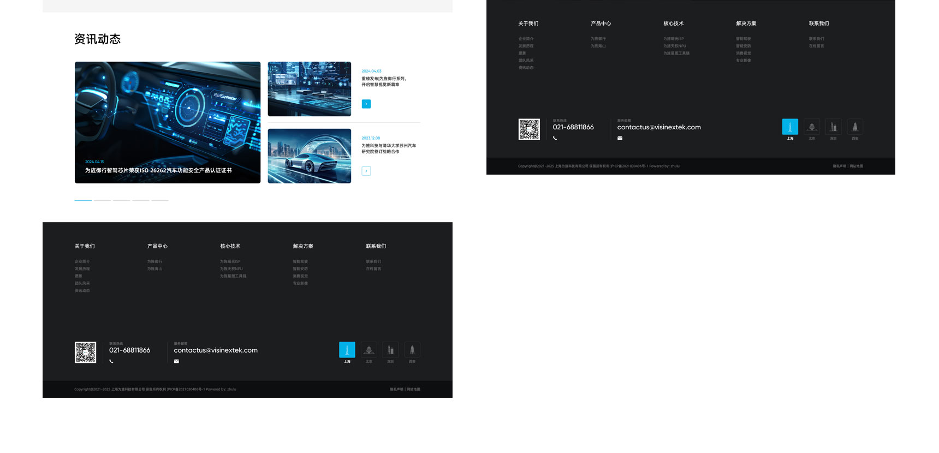Click 关于我们 heading in the news page footer
939x453 pixels.
(x=85, y=246)
